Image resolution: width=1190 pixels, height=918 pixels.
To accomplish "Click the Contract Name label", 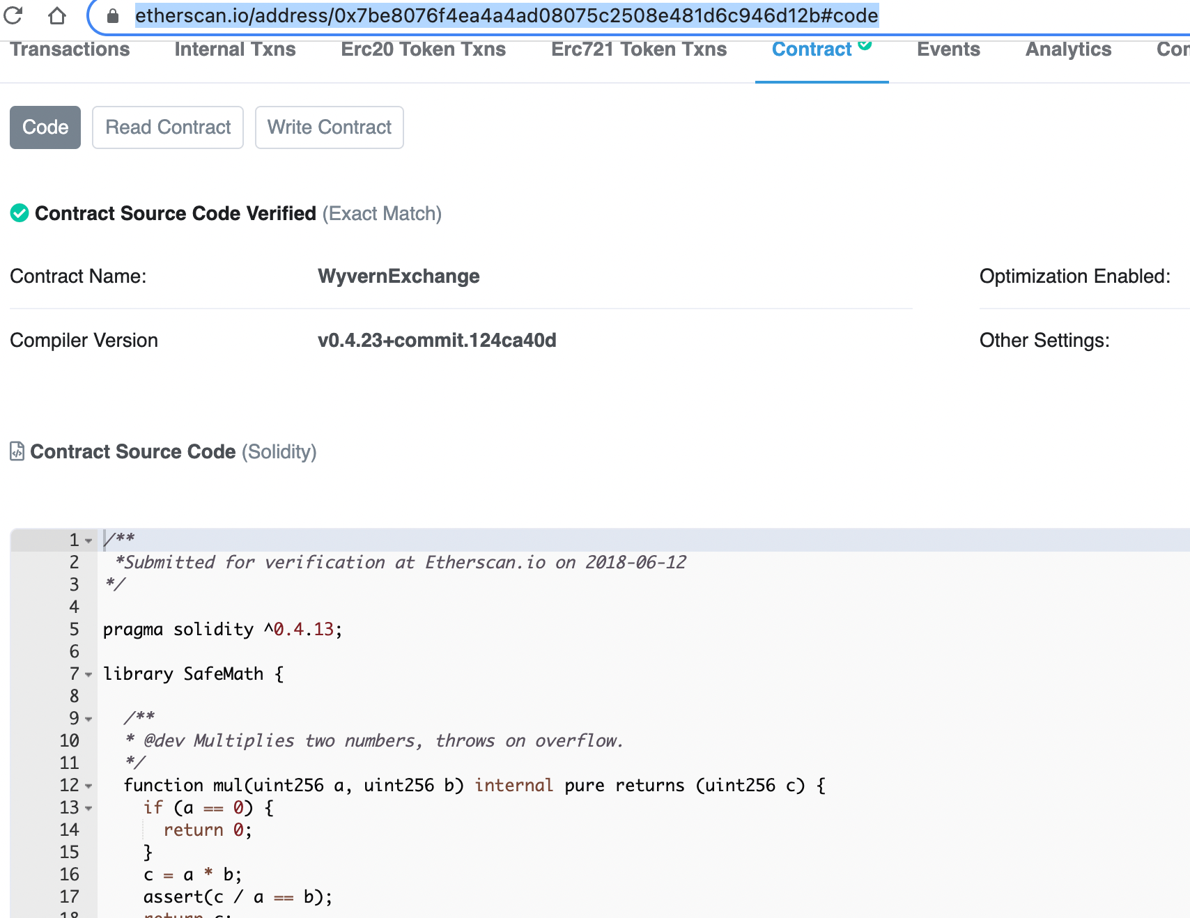I will 78,277.
